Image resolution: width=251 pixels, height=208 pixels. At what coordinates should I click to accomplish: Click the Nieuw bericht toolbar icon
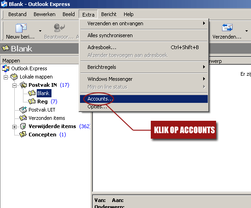coord(21,28)
